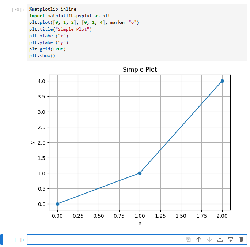Duplicate the active cell using the copy icon
This screenshot has height=247, width=250.
[x=188, y=239]
